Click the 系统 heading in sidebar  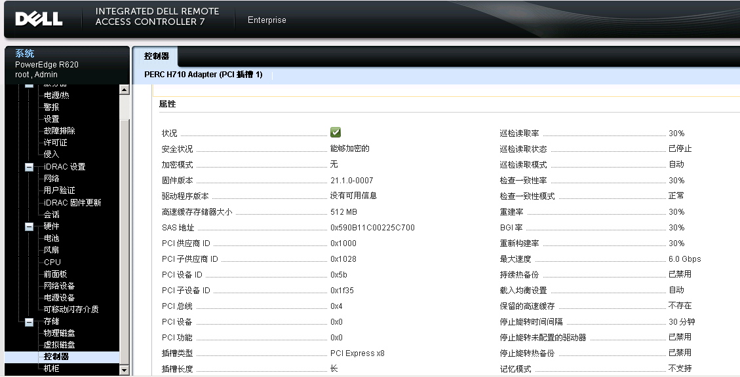point(24,53)
